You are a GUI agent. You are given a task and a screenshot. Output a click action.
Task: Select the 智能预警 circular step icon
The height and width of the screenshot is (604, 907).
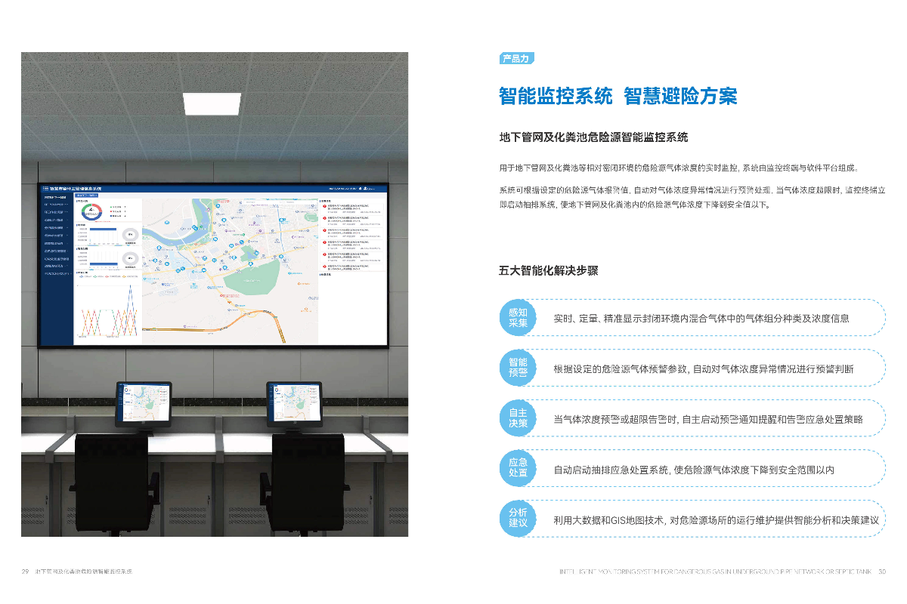pos(519,368)
